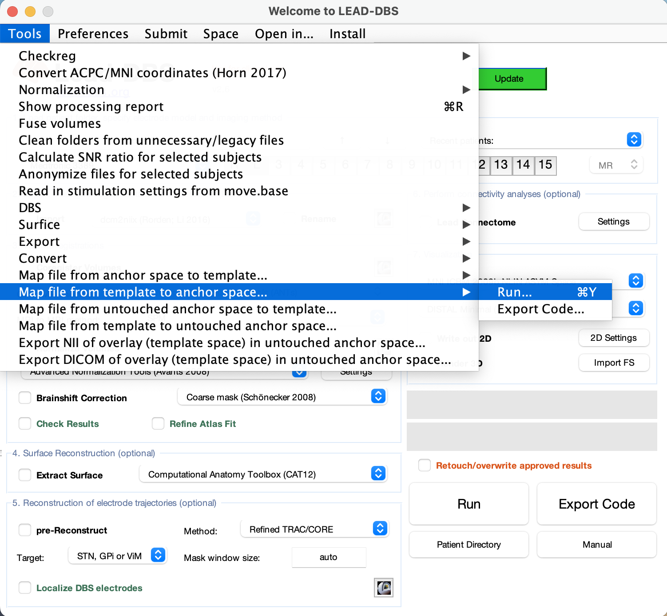This screenshot has width=667, height=616.
Task: Enable the Refine Atlas Fit checkbox
Action: [158, 423]
